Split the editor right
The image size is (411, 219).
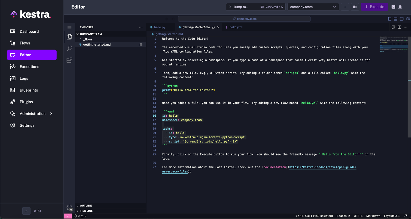click(x=399, y=27)
